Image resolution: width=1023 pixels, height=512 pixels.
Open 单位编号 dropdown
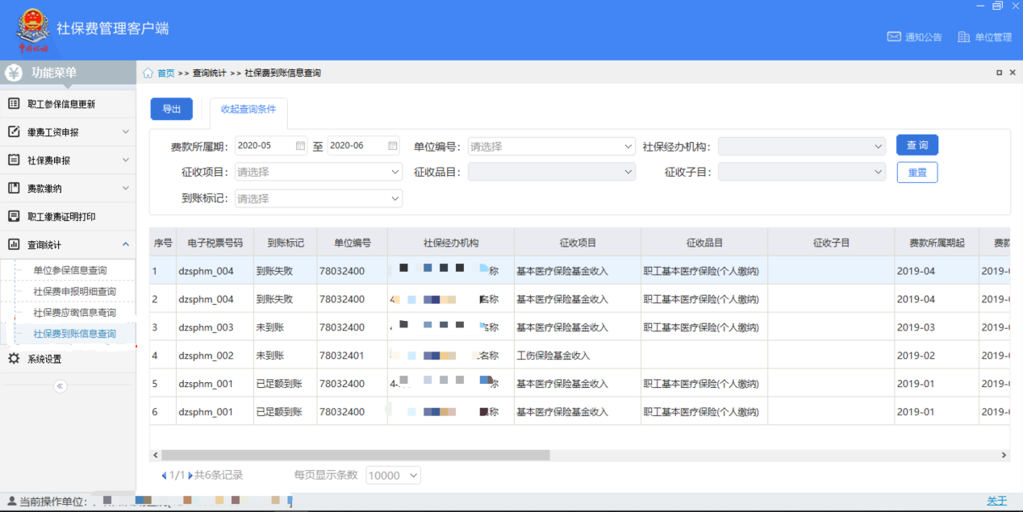[551, 147]
